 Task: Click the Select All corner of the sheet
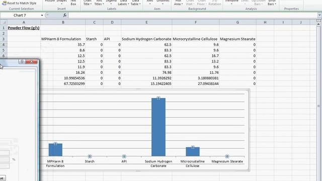[4, 22]
